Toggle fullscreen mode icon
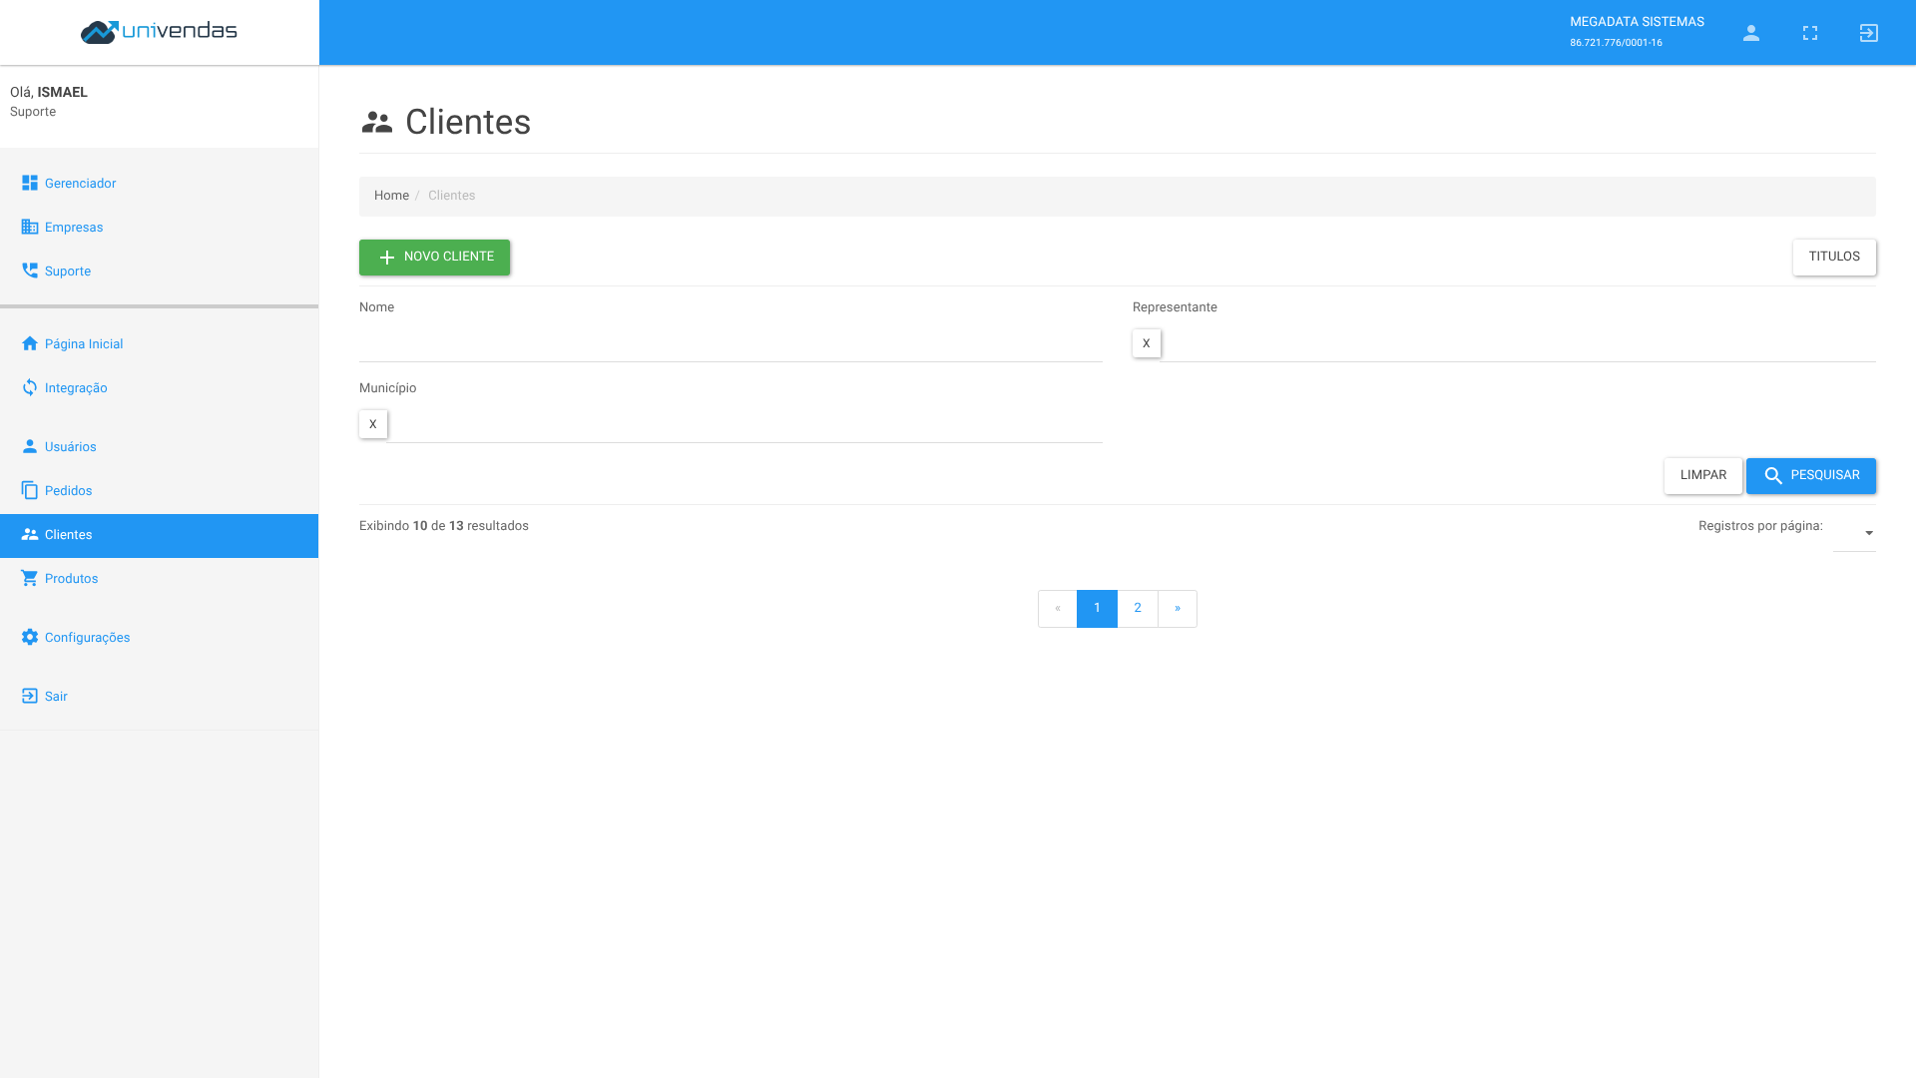 coord(1809,33)
